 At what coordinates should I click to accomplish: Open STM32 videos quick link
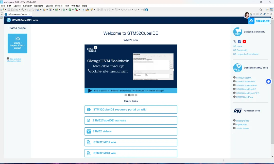coord(131,131)
